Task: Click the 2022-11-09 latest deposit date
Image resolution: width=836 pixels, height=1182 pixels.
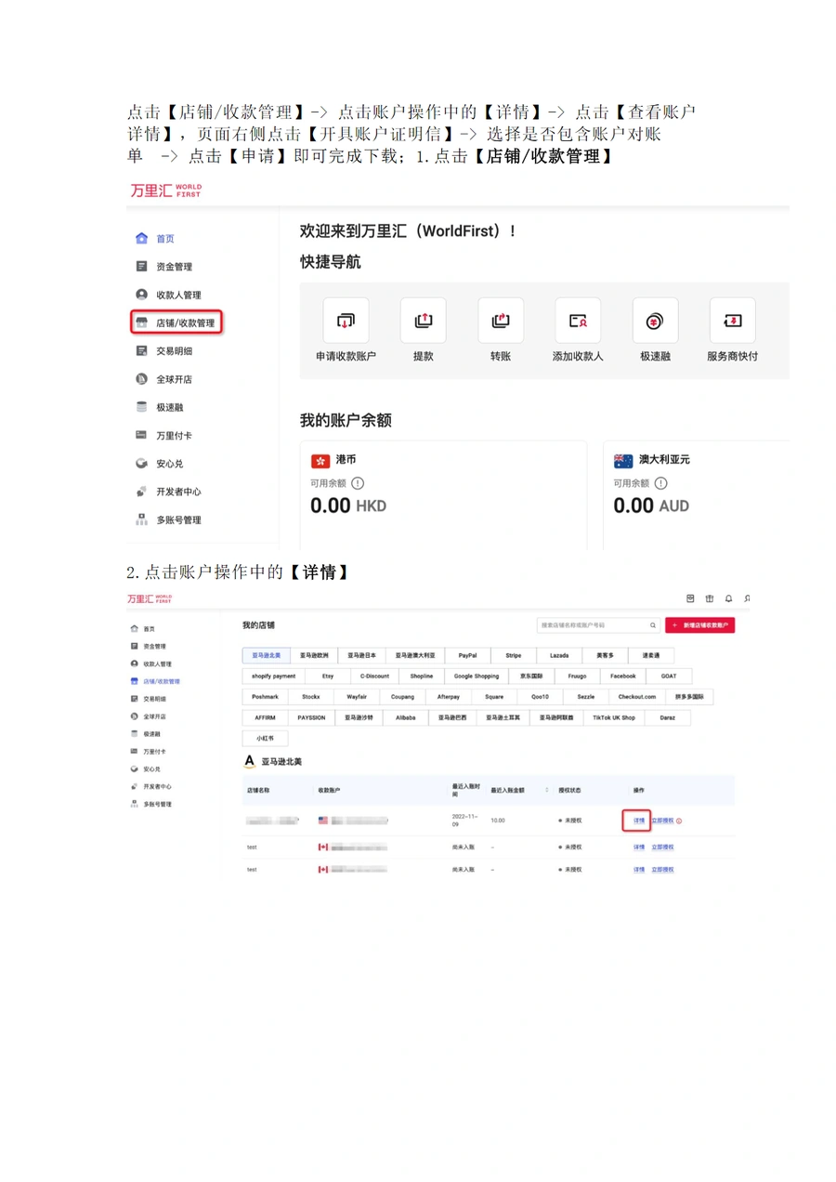Action: [464, 821]
